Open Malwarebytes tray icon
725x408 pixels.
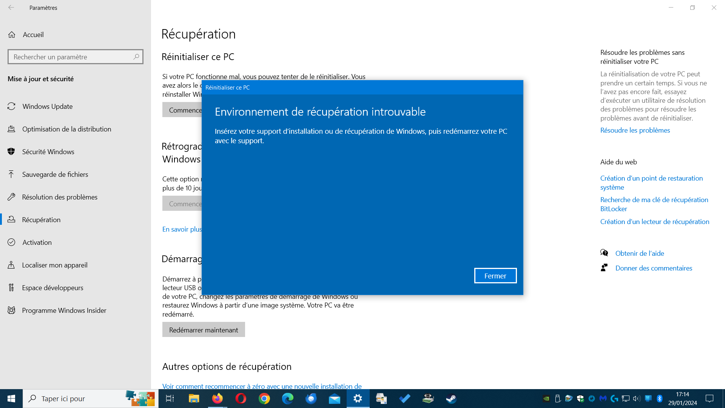coord(603,399)
